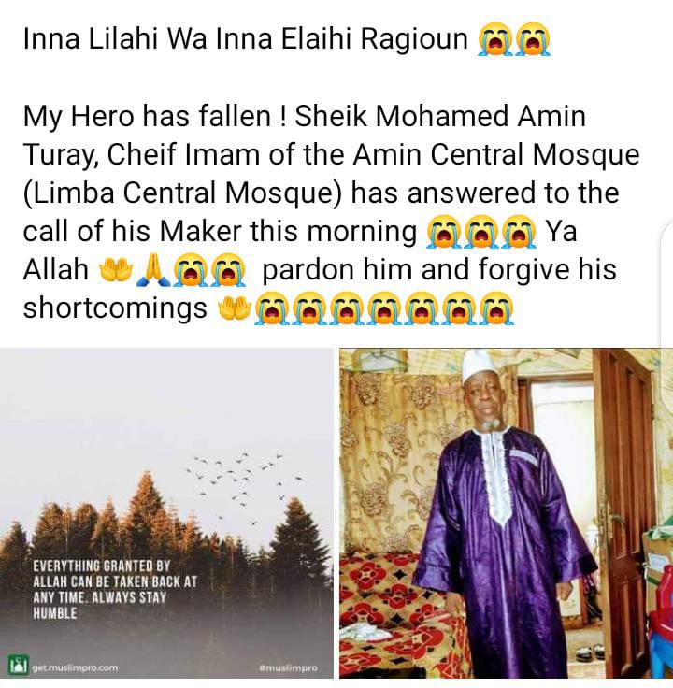Click the last crying emoji in the post
The width and height of the screenshot is (673, 688).
(496, 308)
